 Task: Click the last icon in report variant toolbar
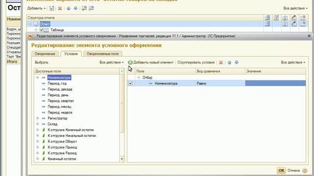(x=91, y=8)
